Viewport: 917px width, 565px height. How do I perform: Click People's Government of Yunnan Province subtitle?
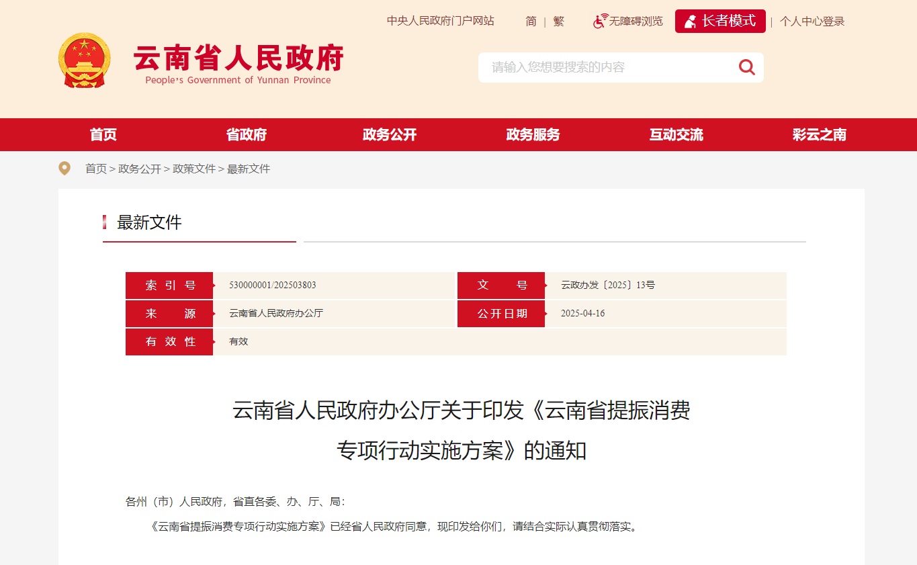point(238,80)
